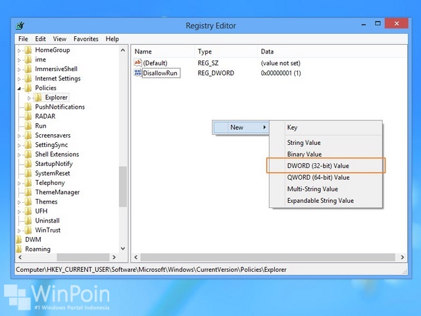The height and width of the screenshot is (316, 421).
Task: Click the StartupNotify folder icon
Action: click(28, 164)
